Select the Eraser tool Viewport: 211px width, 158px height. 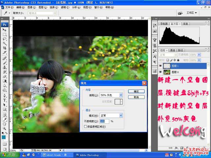pyautogui.click(x=4, y=76)
